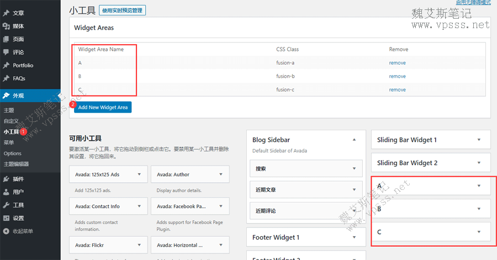Viewport: 497px width, 260px height.
Task: Click the settings icon beside 设置
Action: coord(6,218)
